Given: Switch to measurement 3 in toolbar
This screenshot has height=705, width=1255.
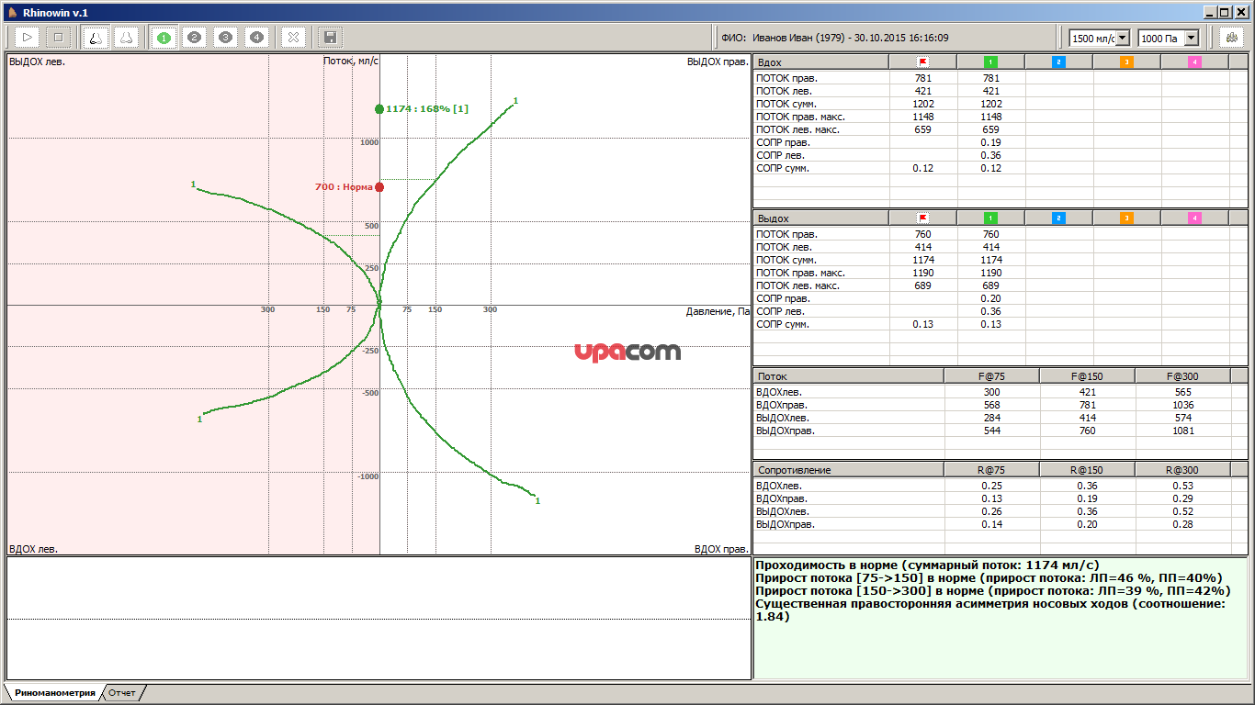Looking at the screenshot, I should (x=226, y=38).
